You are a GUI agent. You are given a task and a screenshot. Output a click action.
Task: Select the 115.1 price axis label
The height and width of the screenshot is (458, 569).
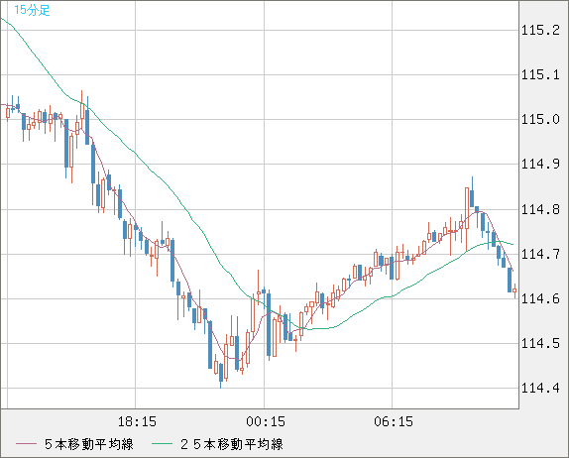pyautogui.click(x=540, y=75)
